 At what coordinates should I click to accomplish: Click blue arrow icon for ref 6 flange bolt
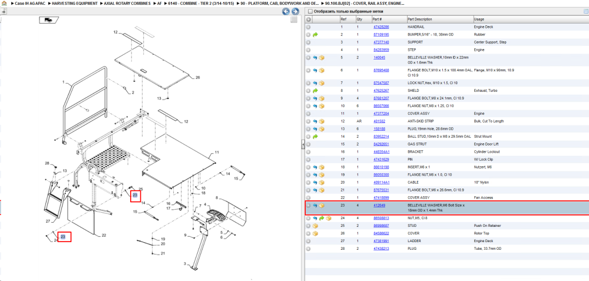(x=315, y=71)
